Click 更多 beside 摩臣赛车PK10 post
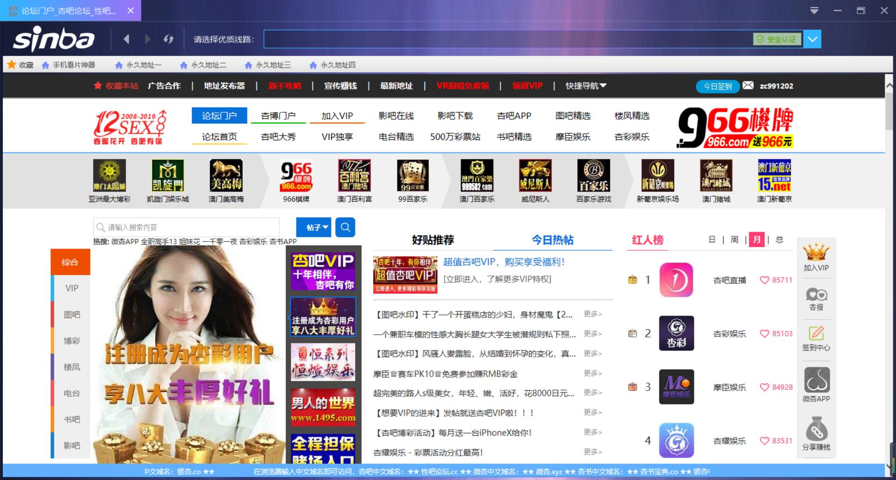Viewport: 896px width, 480px height. pyautogui.click(x=593, y=373)
